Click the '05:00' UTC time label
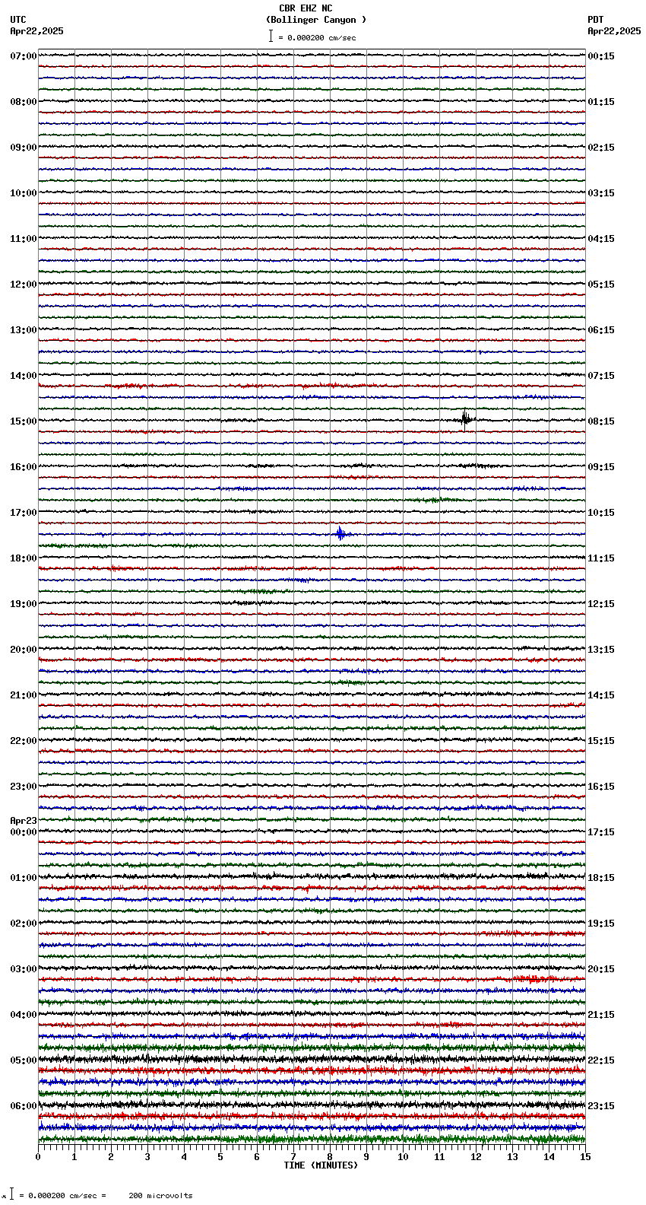646x1205 pixels. (x=24, y=1060)
